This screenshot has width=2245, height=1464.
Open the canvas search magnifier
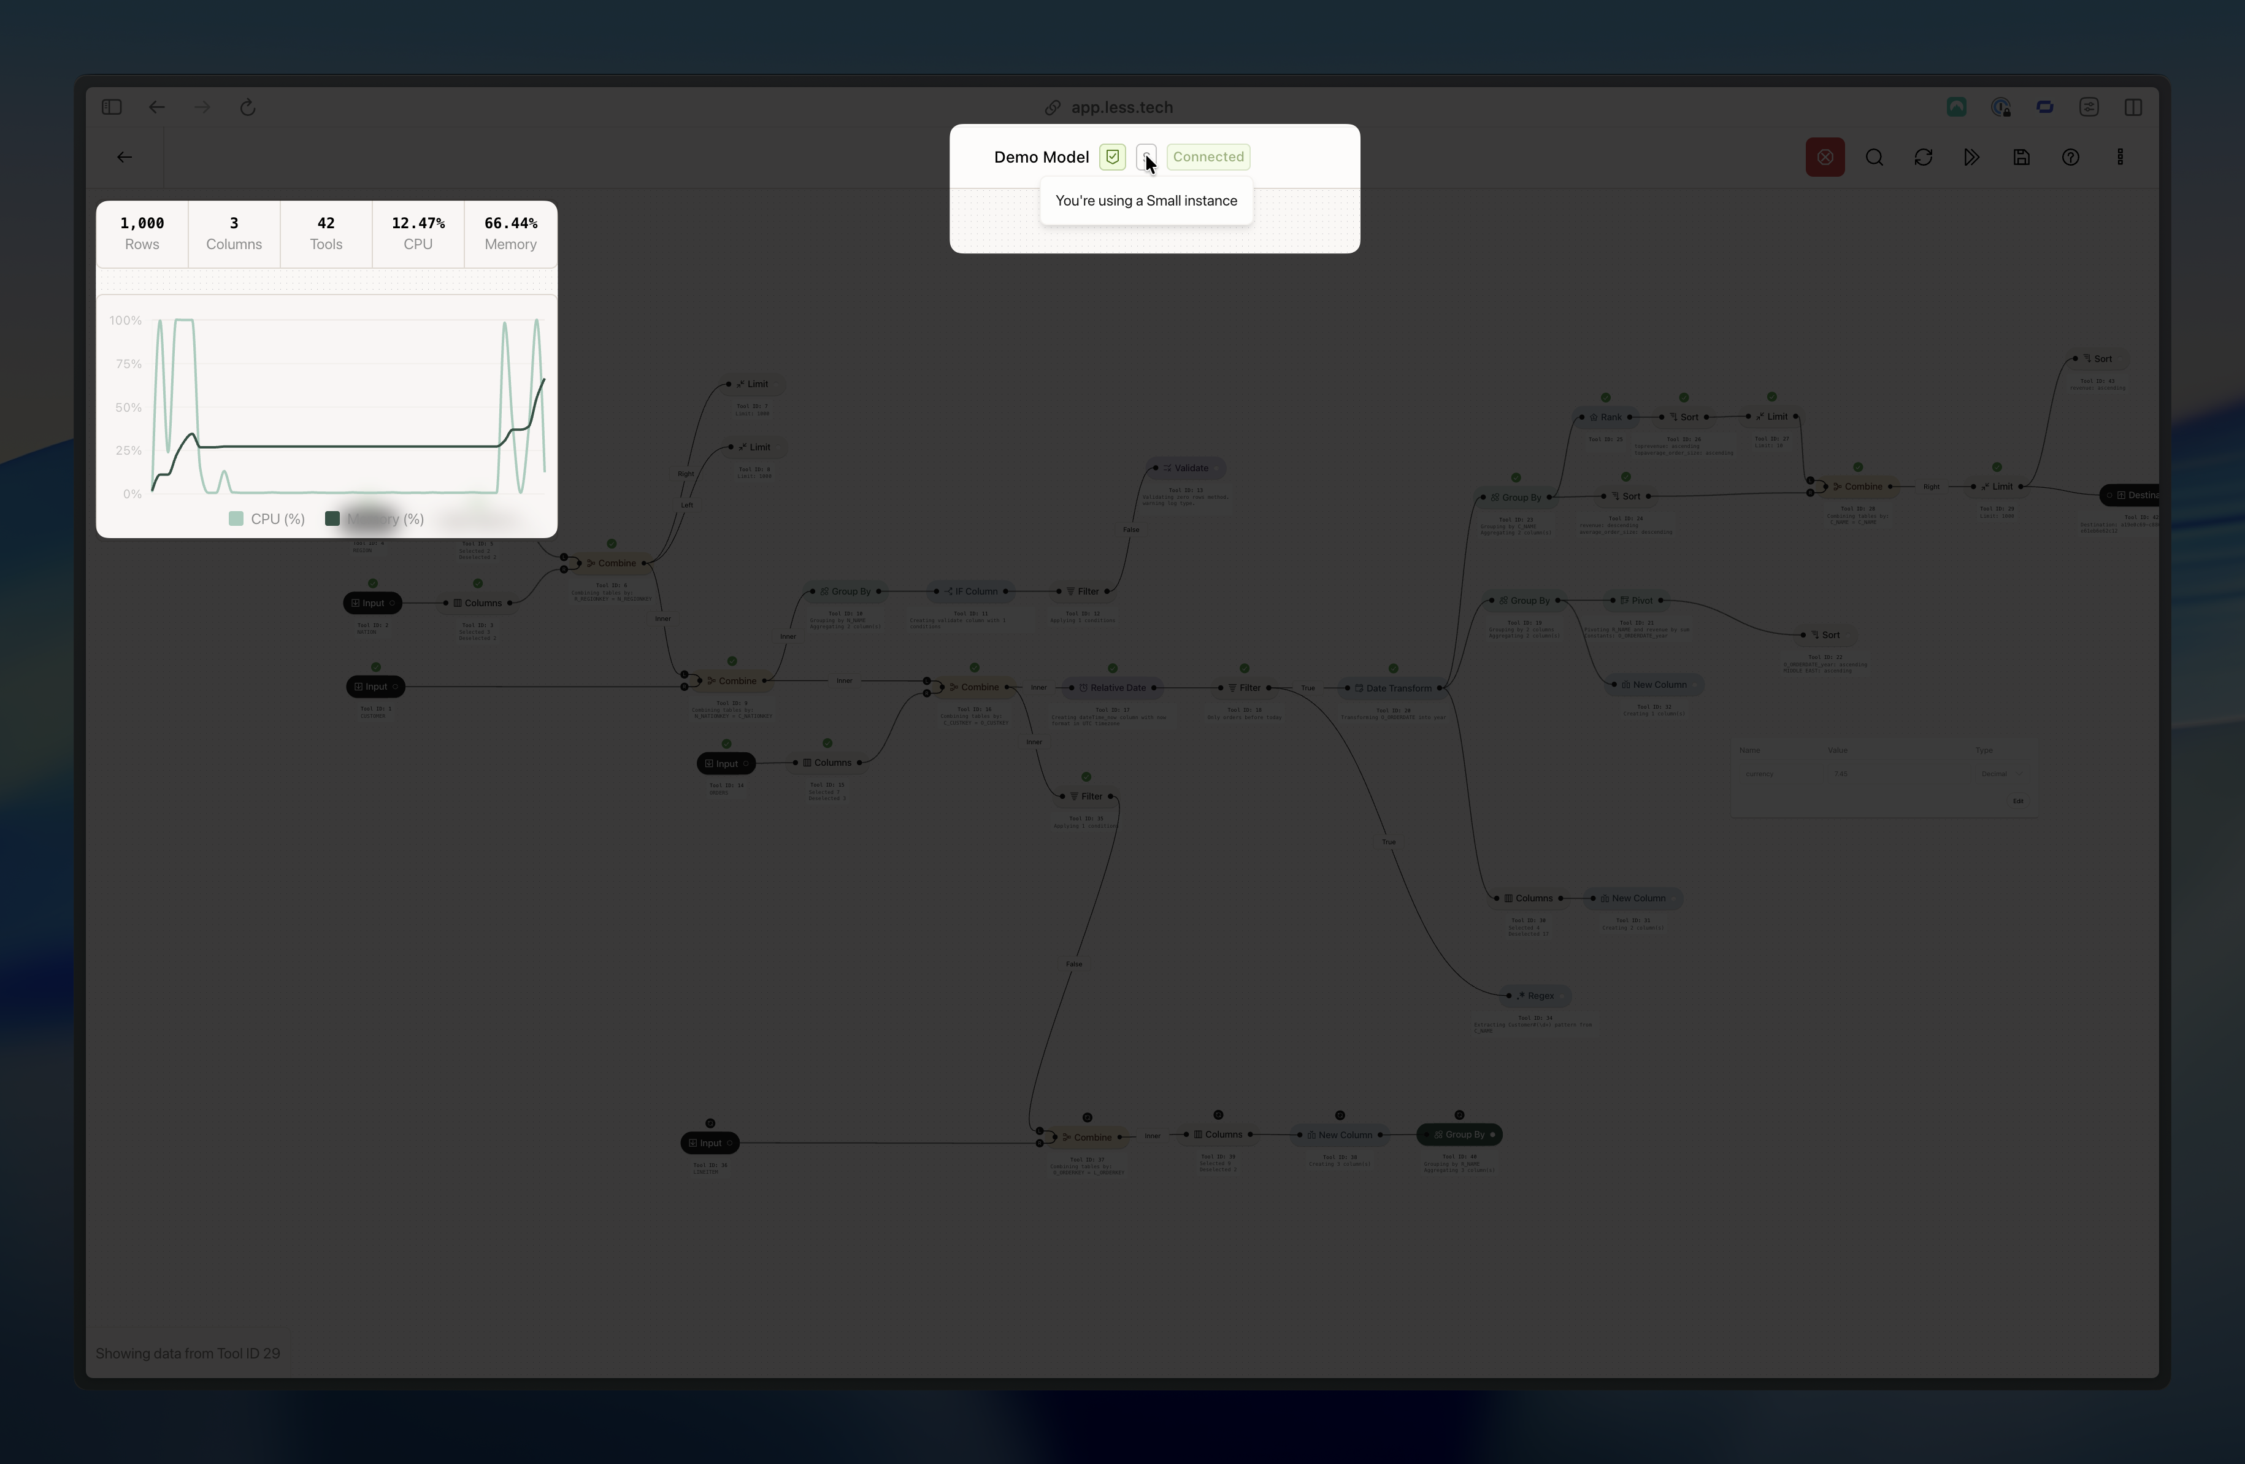click(x=1875, y=158)
